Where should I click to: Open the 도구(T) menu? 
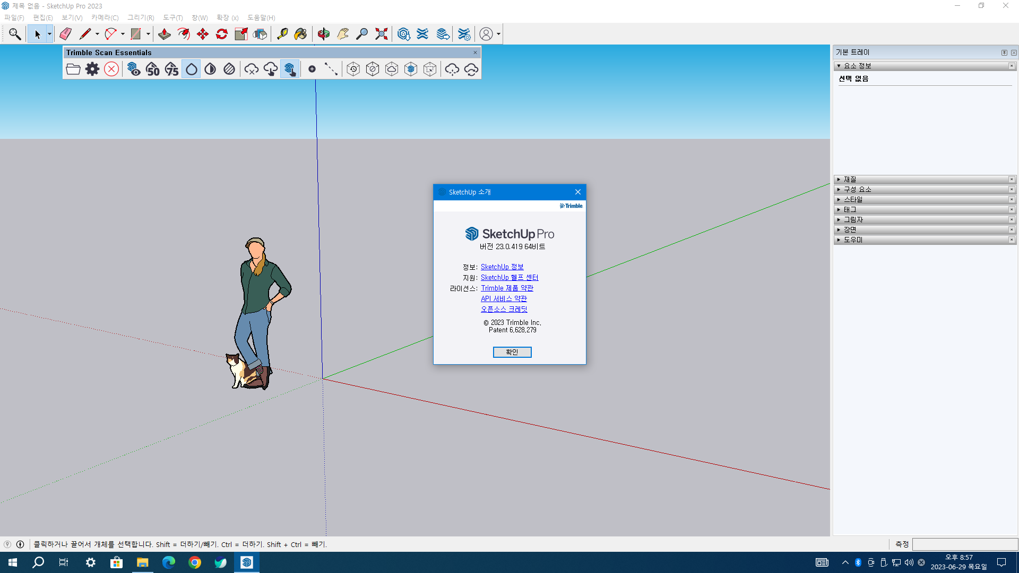click(x=172, y=17)
